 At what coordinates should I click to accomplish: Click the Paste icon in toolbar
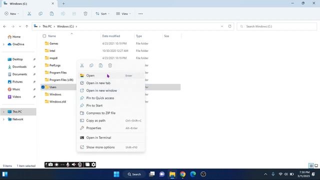pos(51,13)
